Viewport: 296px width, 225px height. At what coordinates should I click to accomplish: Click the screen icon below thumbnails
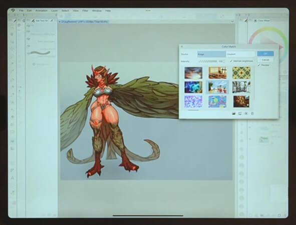pyautogui.click(x=240, y=113)
